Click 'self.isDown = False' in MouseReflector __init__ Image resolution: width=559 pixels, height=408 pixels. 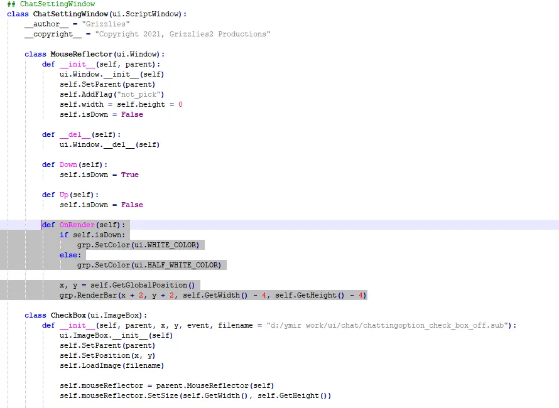[x=101, y=114]
